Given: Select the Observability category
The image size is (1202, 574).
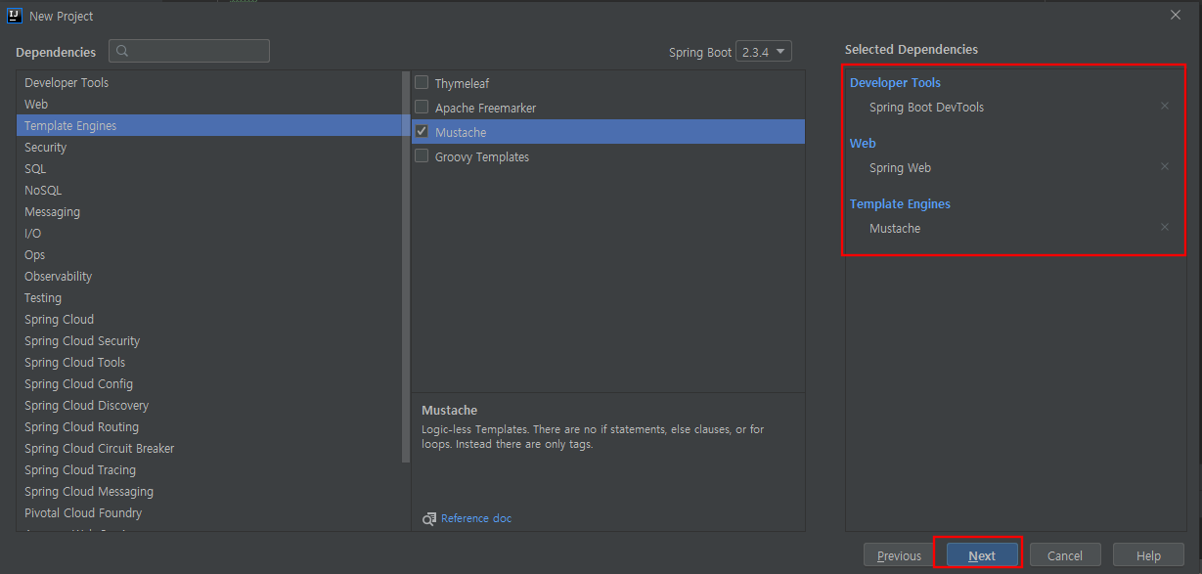Looking at the screenshot, I should (x=210, y=276).
